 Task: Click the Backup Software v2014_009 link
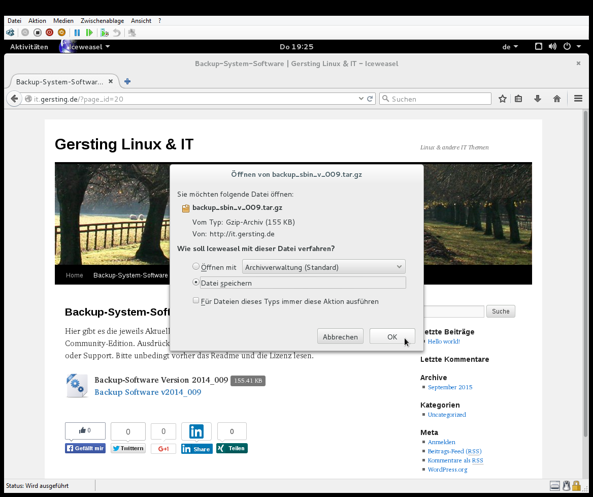pos(148,392)
